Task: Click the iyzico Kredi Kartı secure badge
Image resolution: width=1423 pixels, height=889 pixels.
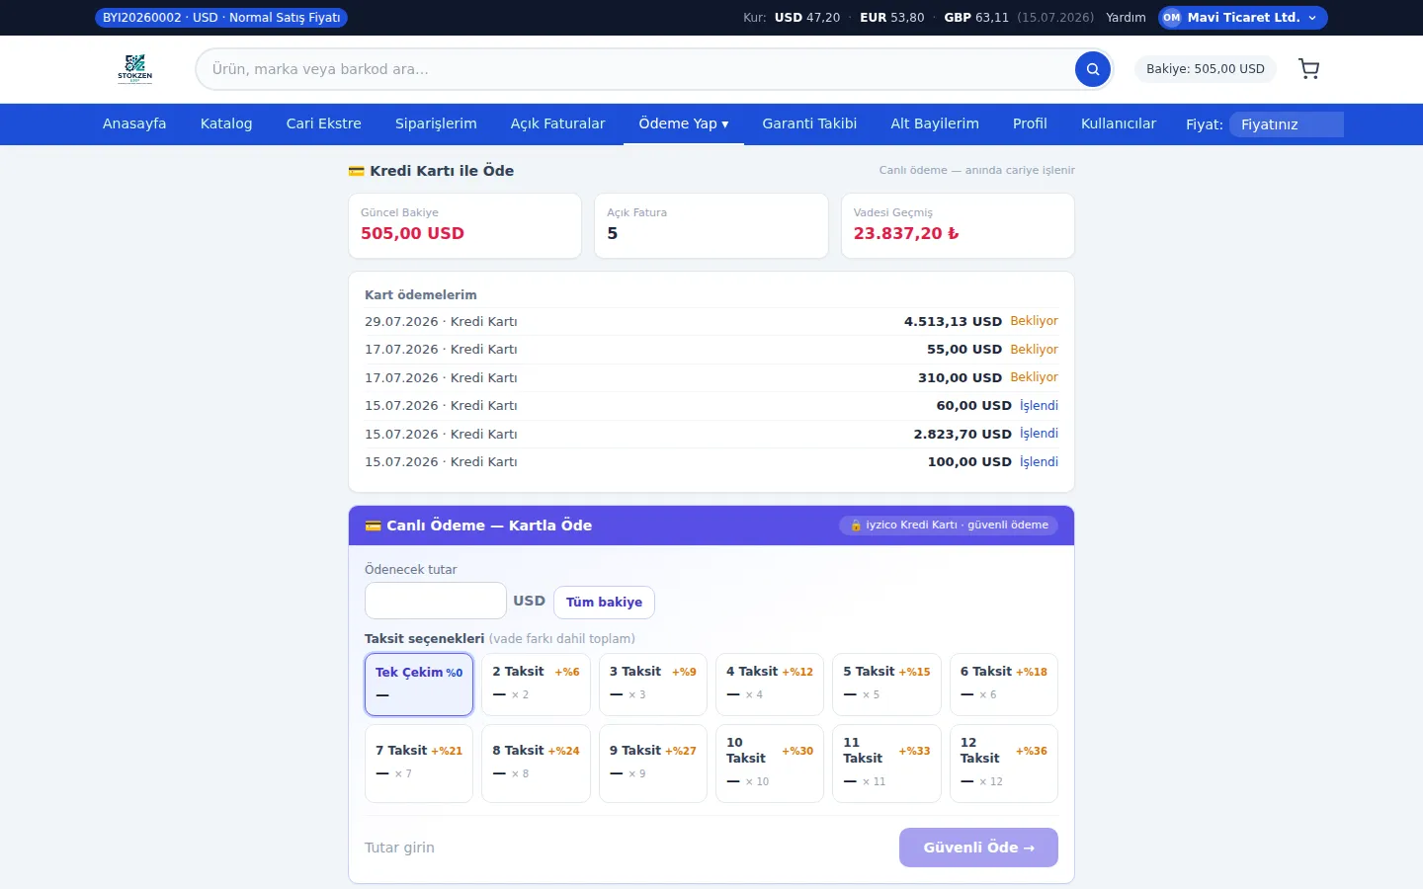Action: (949, 525)
